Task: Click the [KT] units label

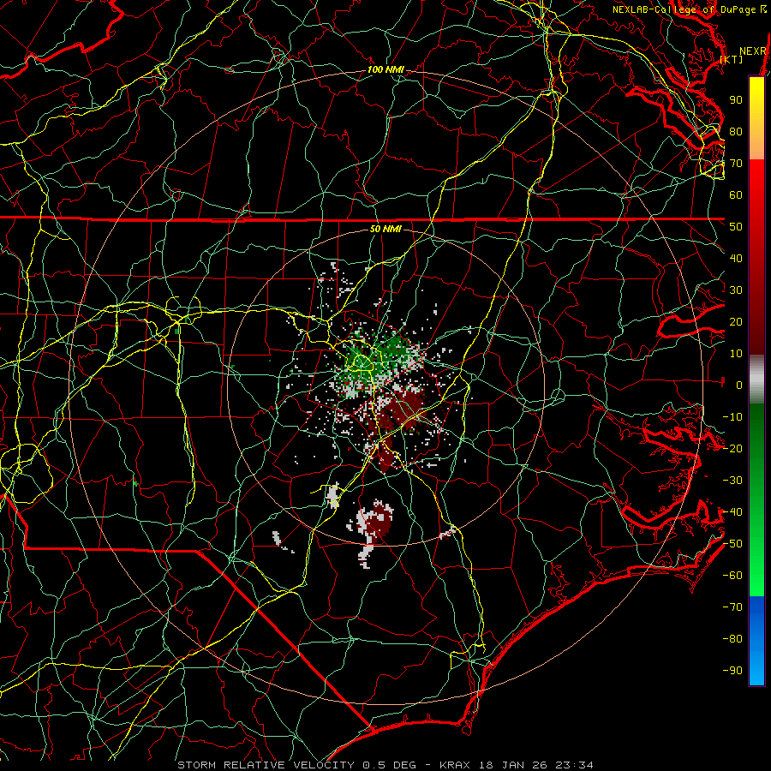Action: pos(732,59)
